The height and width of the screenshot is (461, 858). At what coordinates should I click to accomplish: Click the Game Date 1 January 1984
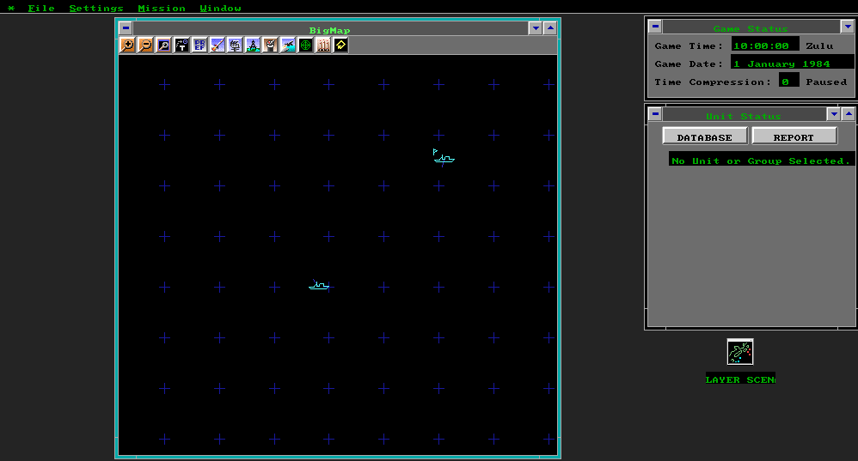click(793, 63)
